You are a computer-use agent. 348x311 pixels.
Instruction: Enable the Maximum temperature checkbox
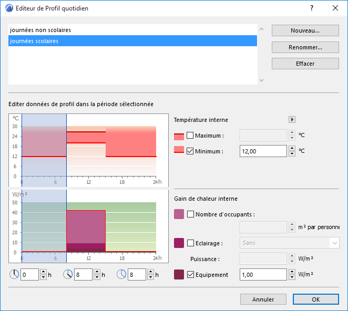coord(190,136)
